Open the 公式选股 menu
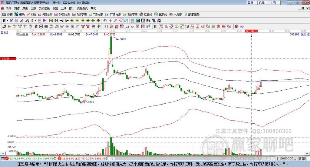 [44, 8]
